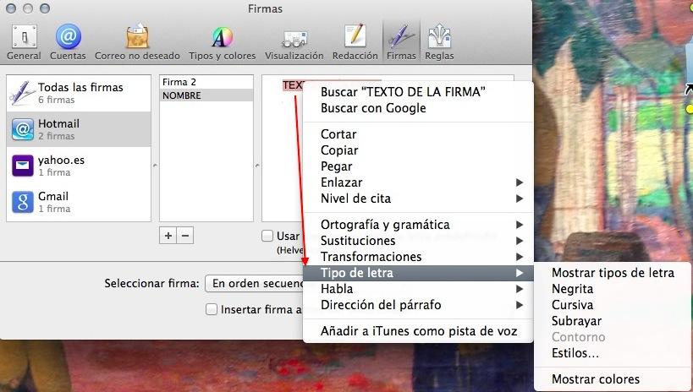Open the Redacción preferences pane
The image size is (693, 392).
coord(355,41)
